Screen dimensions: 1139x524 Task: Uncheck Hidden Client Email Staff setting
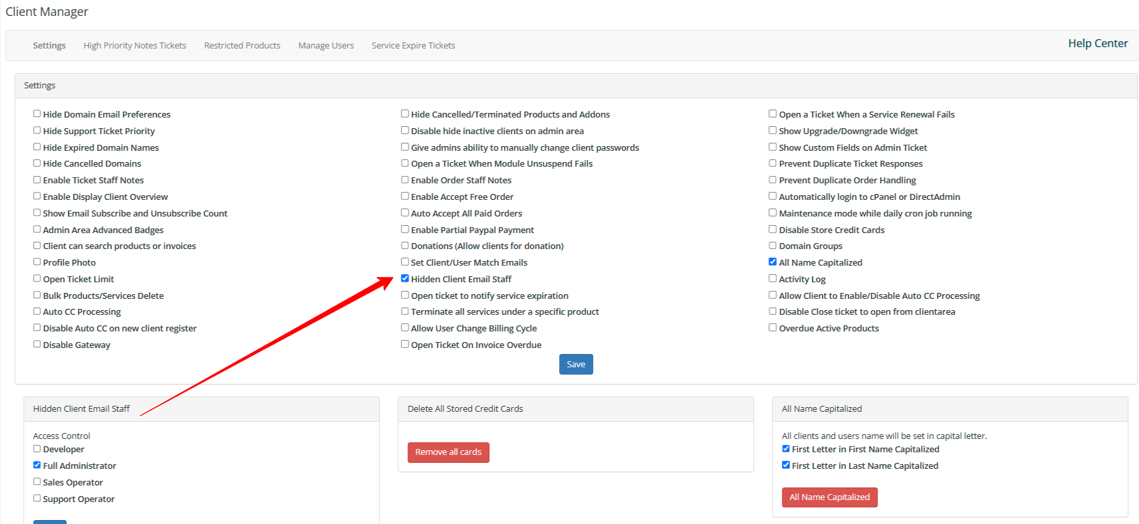(x=405, y=278)
